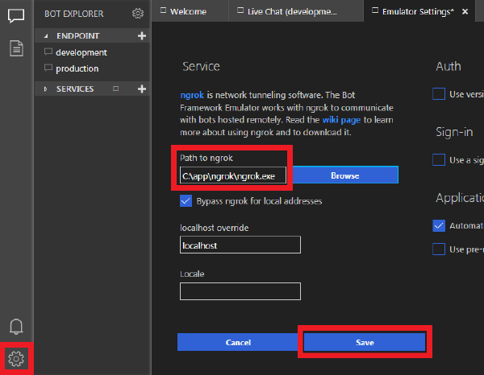Save the emulator settings

(x=365, y=342)
